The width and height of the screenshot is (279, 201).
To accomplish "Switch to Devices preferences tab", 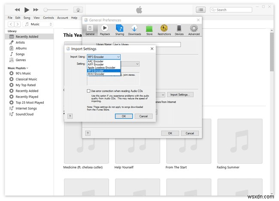I will coord(179,30).
